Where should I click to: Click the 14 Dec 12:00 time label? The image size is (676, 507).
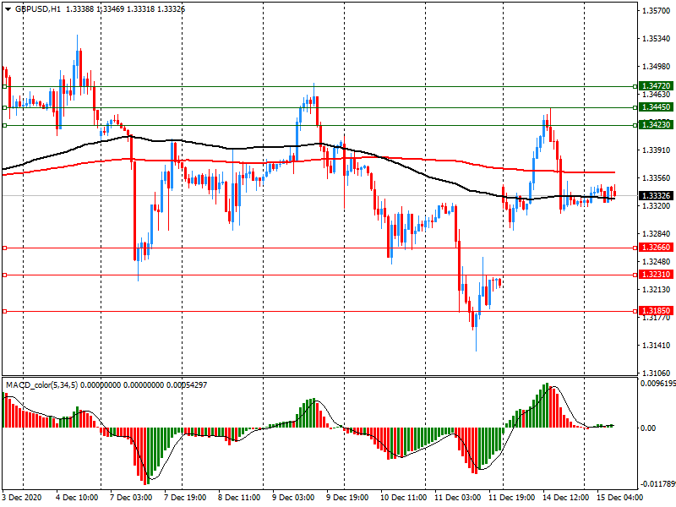564,499
